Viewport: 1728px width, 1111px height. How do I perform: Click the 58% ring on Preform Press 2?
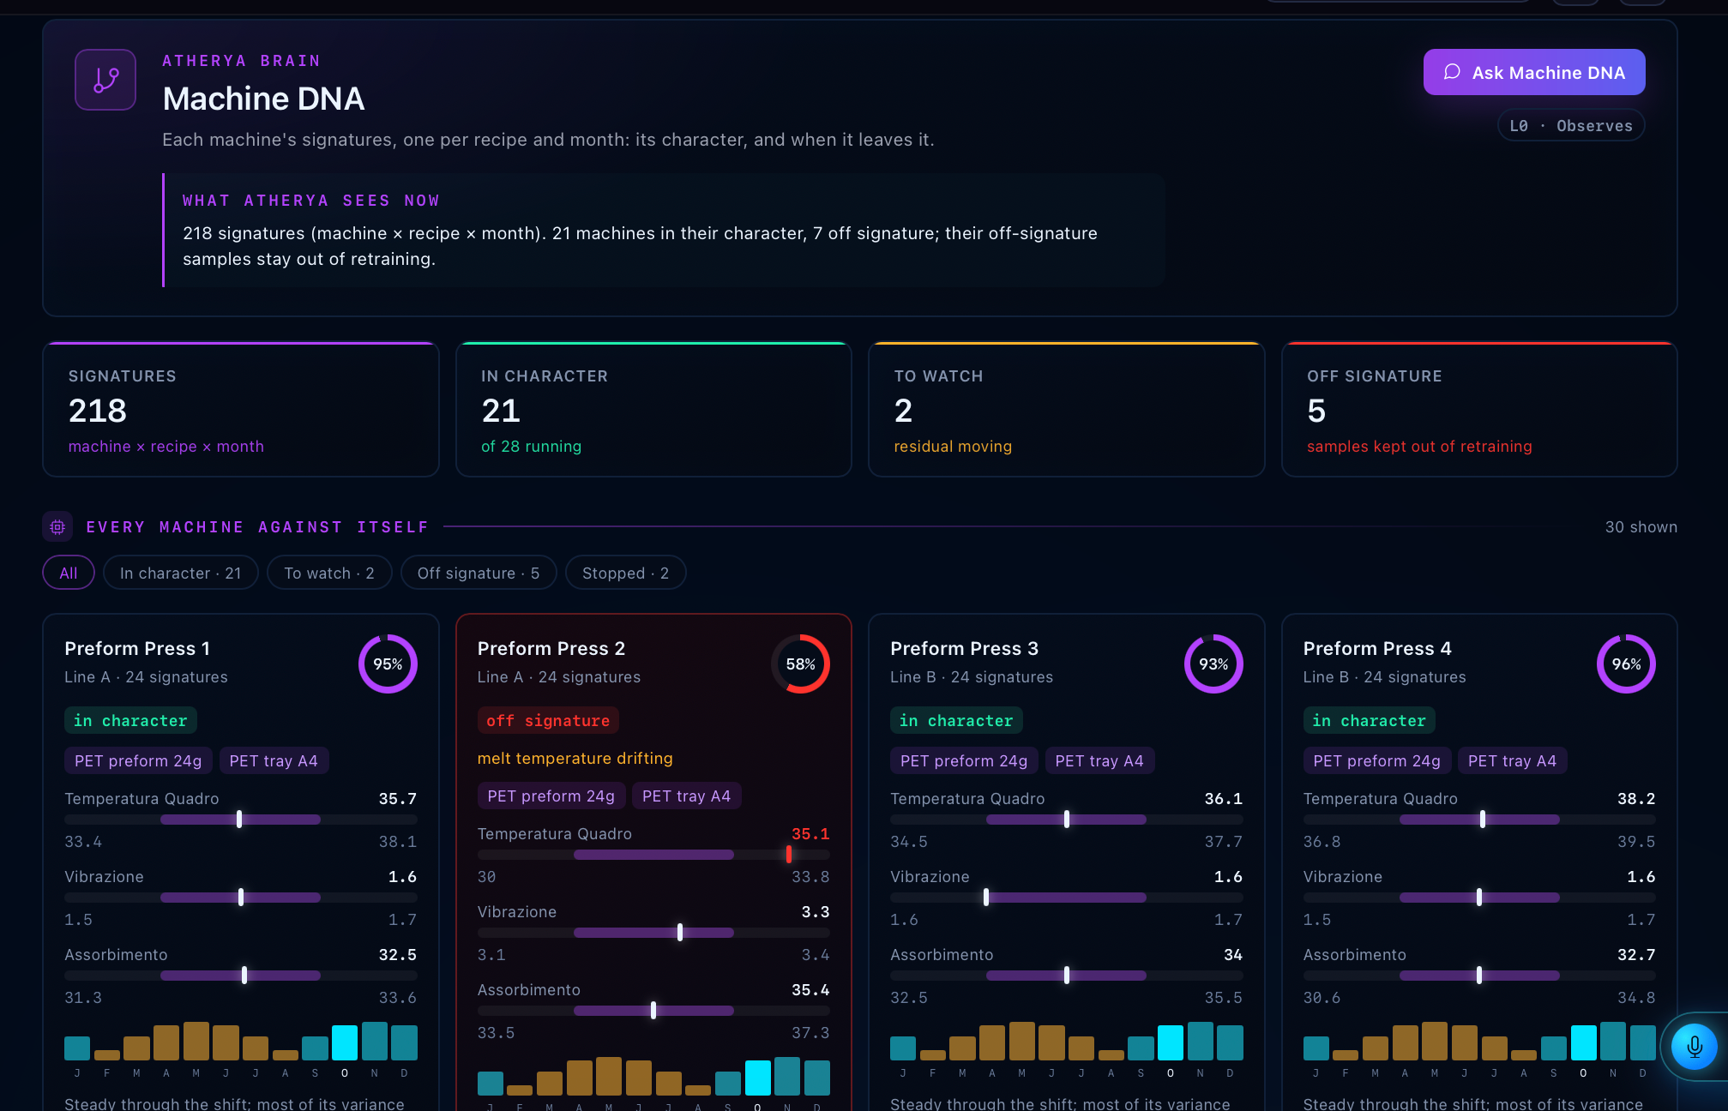click(x=800, y=664)
